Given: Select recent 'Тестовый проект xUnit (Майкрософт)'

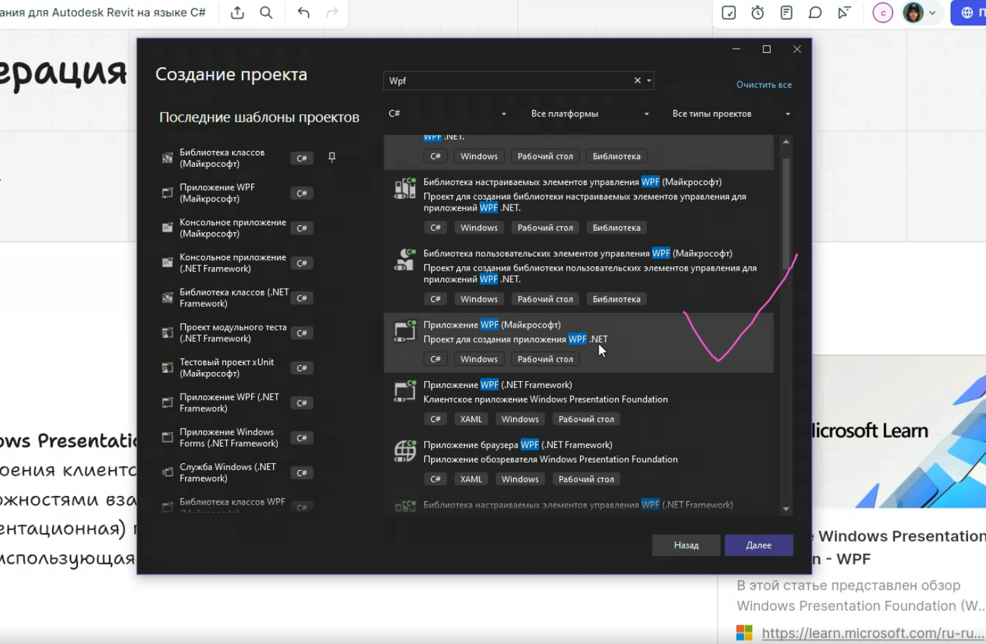Looking at the screenshot, I should click(x=236, y=368).
